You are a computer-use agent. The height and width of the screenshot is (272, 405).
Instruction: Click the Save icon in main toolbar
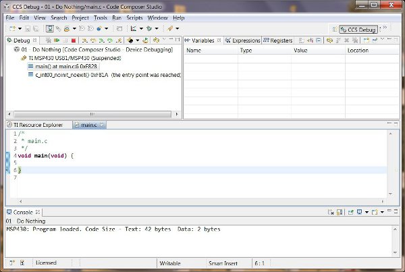tap(28, 28)
